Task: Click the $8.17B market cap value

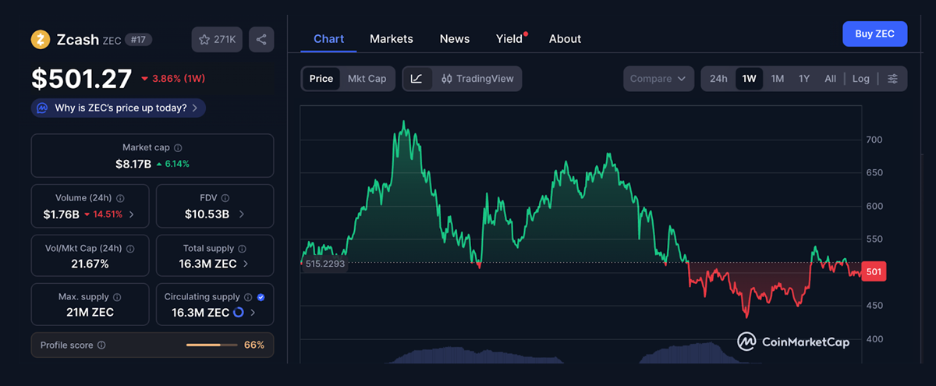Action: click(x=133, y=164)
